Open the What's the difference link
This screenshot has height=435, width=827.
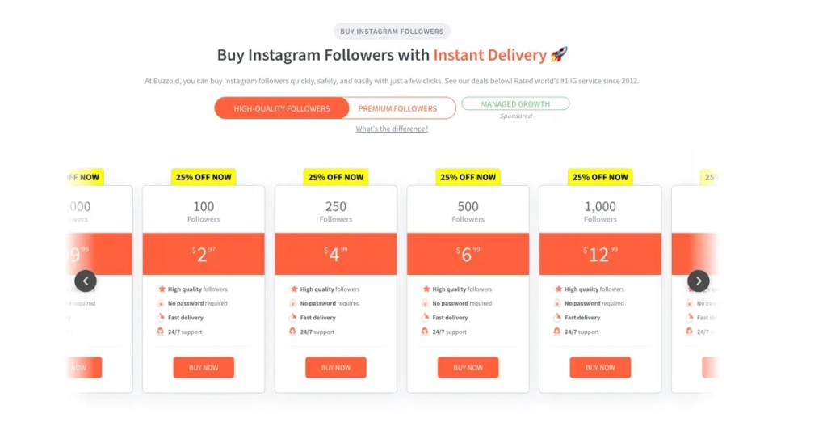(x=392, y=129)
